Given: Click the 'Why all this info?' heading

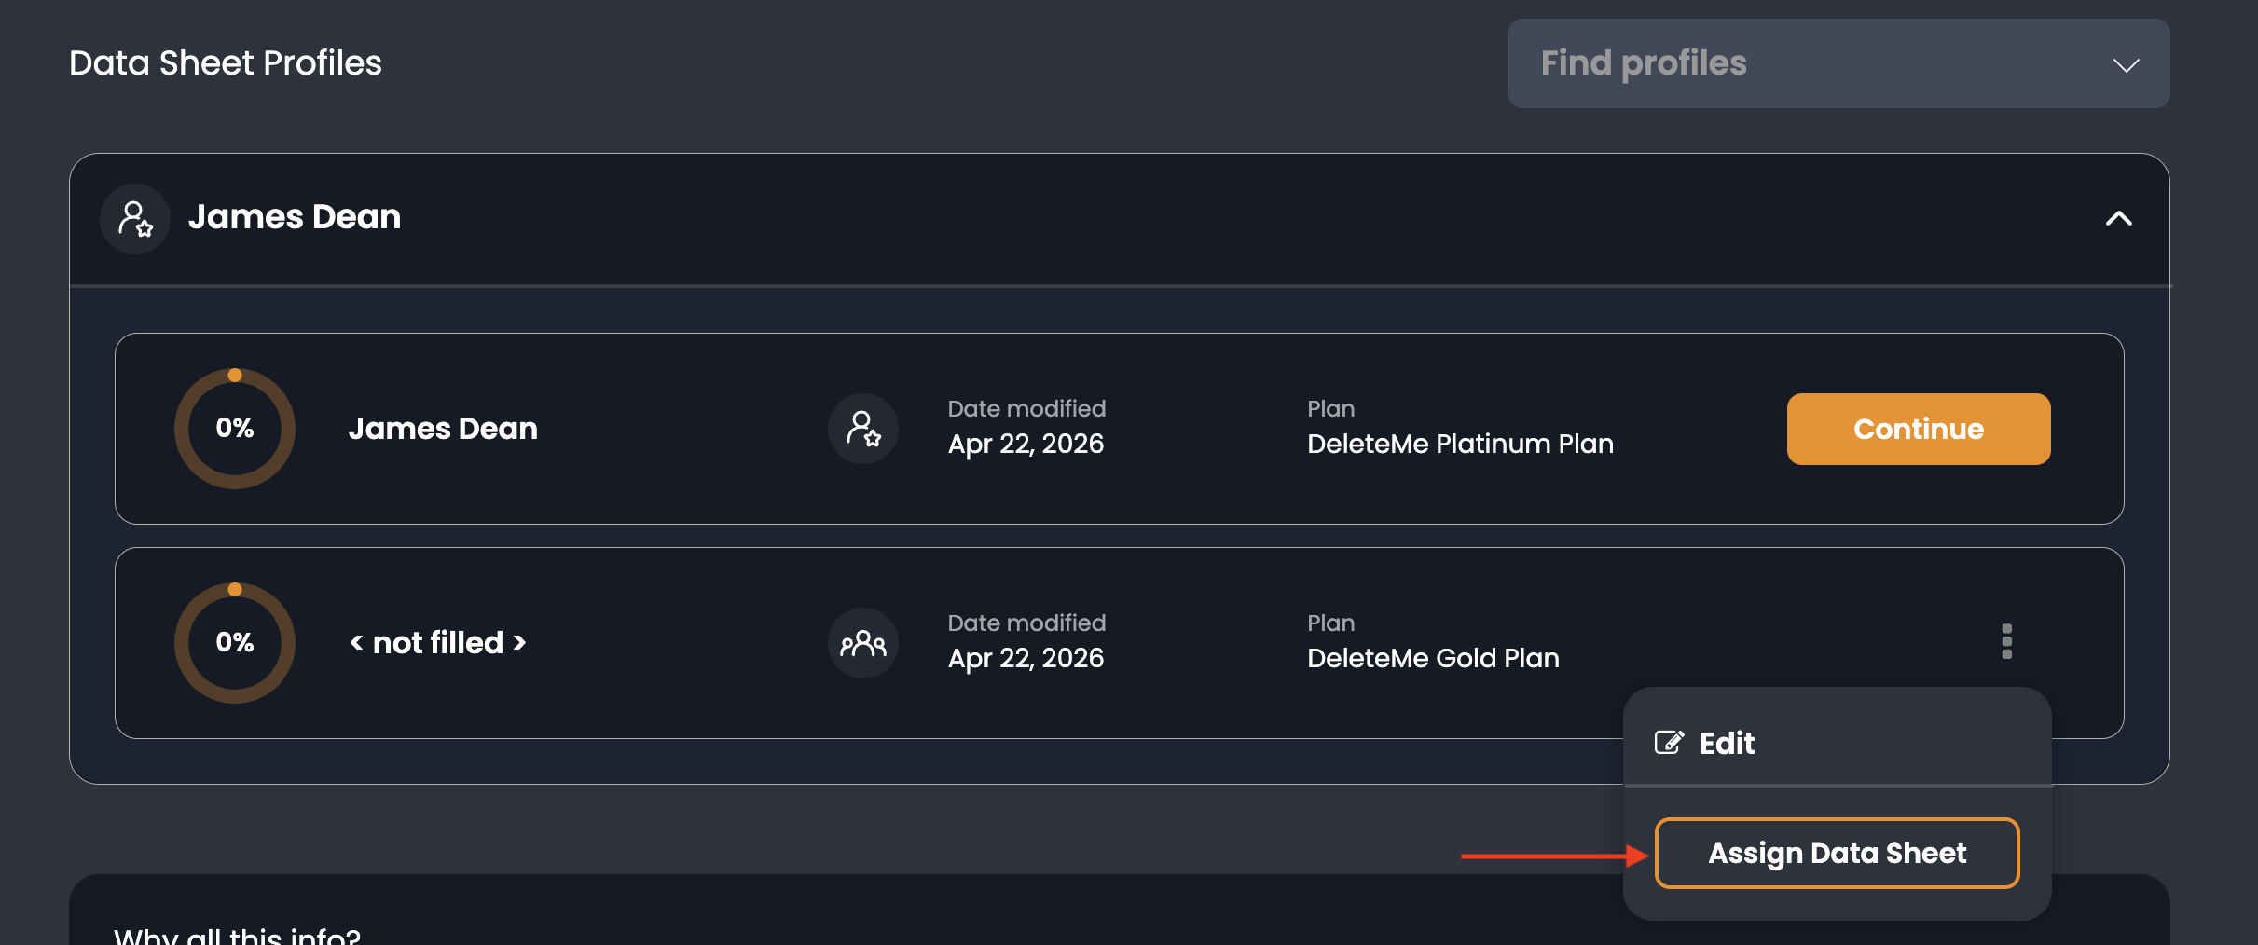Looking at the screenshot, I should [237, 935].
